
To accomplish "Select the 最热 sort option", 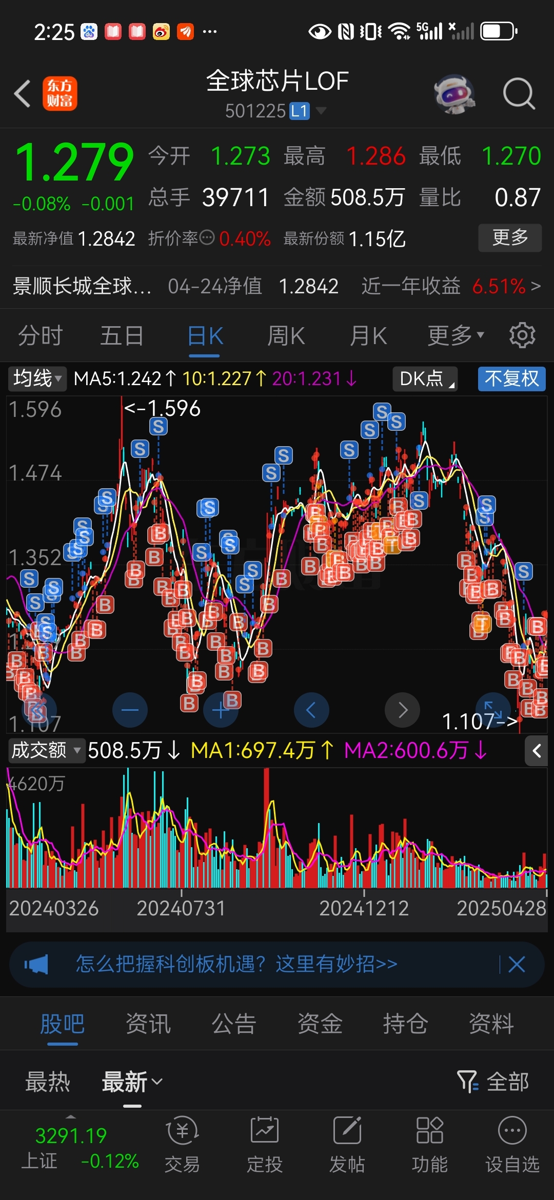I will pyautogui.click(x=48, y=1082).
